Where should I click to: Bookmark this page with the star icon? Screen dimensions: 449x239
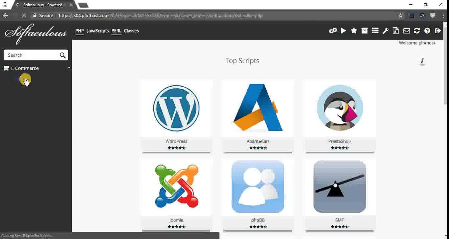[x=401, y=16]
